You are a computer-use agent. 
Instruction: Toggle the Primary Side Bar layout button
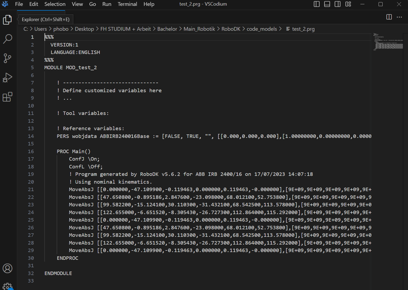317,4
